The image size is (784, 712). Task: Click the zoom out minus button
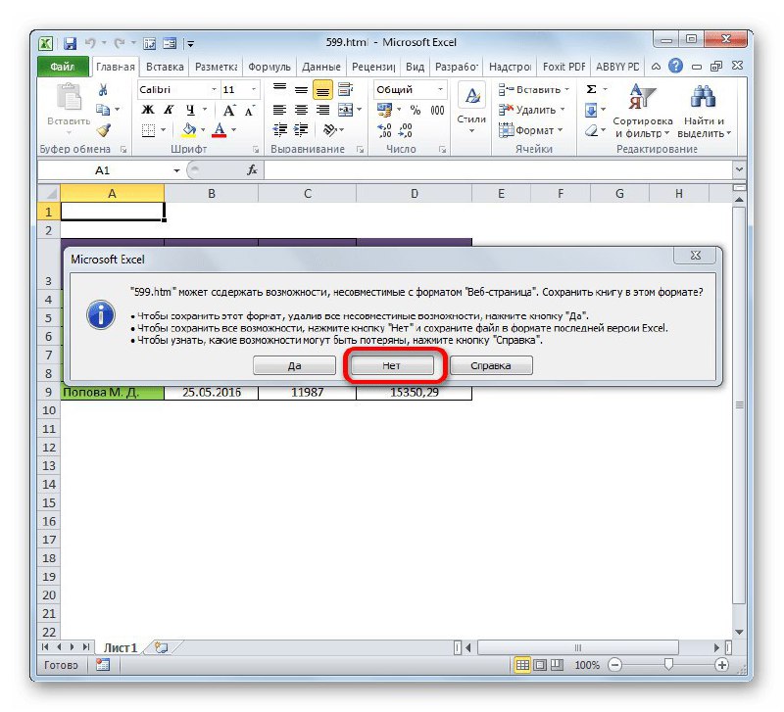click(615, 665)
